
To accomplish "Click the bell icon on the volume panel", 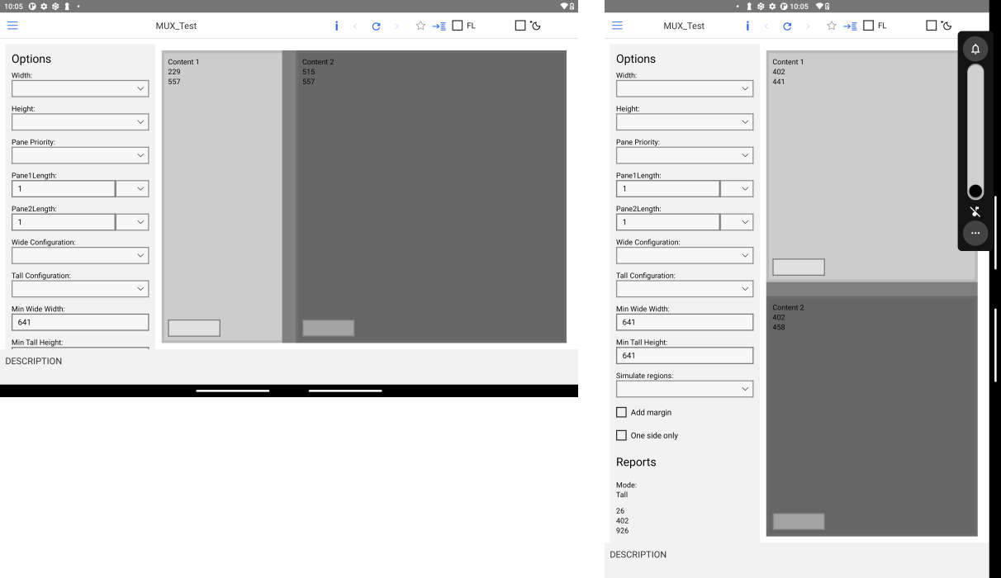I will 975,49.
